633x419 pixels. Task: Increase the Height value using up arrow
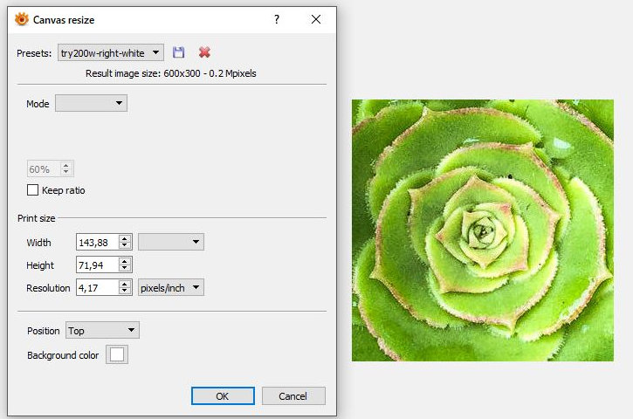point(125,262)
